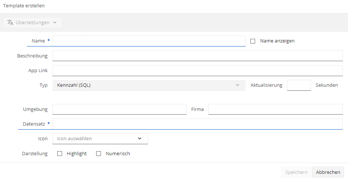Click the Highlight label text
The height and width of the screenshot is (179, 348).
pyautogui.click(x=77, y=153)
